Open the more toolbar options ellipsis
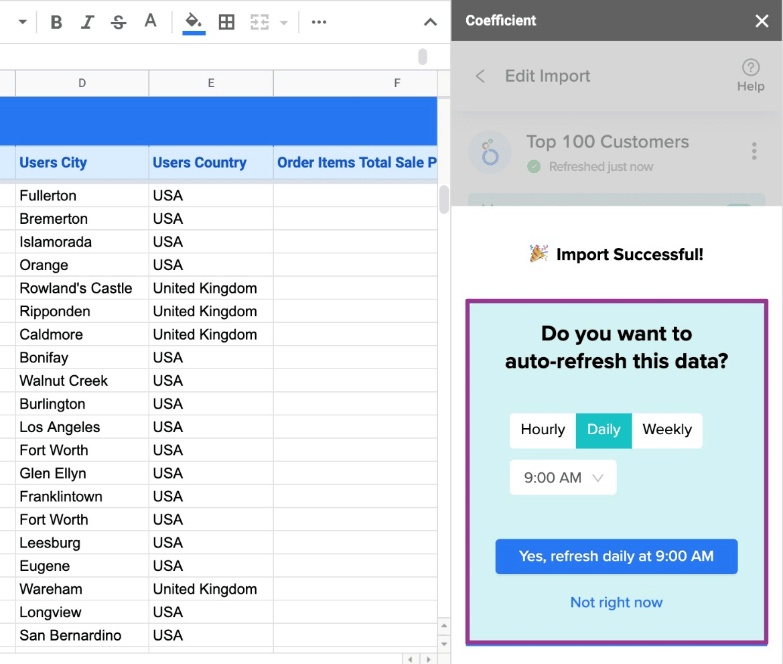Viewport: 783px width, 664px height. (319, 22)
